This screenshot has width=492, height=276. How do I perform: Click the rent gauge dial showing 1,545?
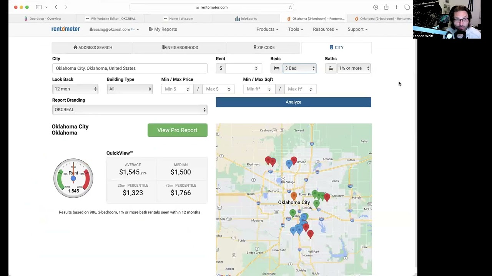(73, 178)
